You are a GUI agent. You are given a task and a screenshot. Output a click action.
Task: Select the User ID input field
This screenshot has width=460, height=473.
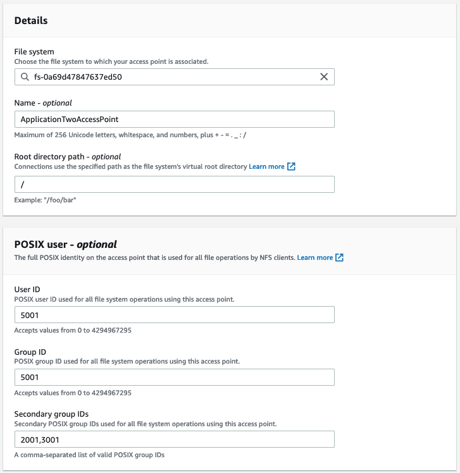[x=174, y=315]
